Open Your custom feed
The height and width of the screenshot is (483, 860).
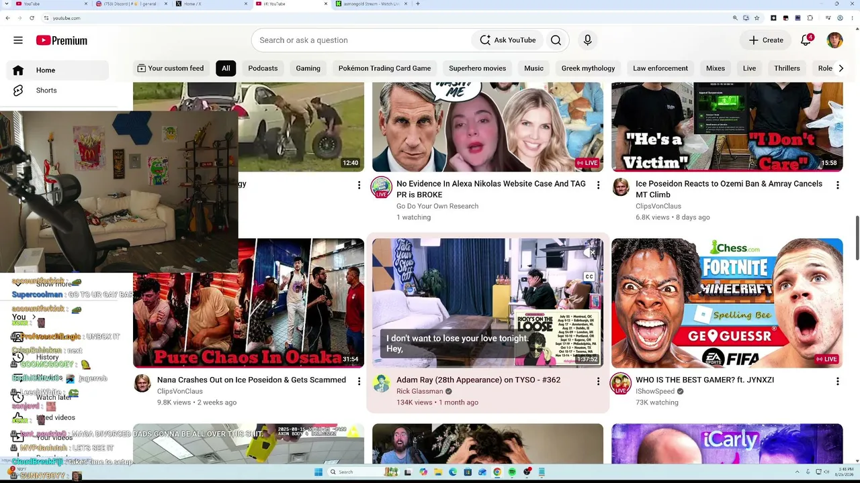(171, 68)
